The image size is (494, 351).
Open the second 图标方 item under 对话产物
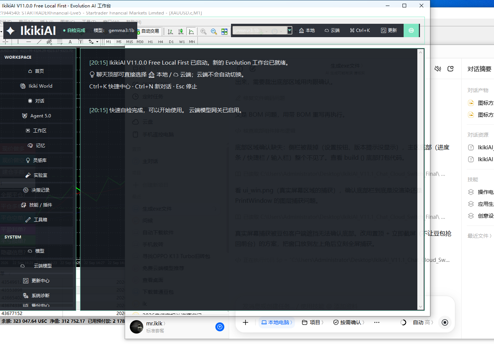tap(481, 115)
